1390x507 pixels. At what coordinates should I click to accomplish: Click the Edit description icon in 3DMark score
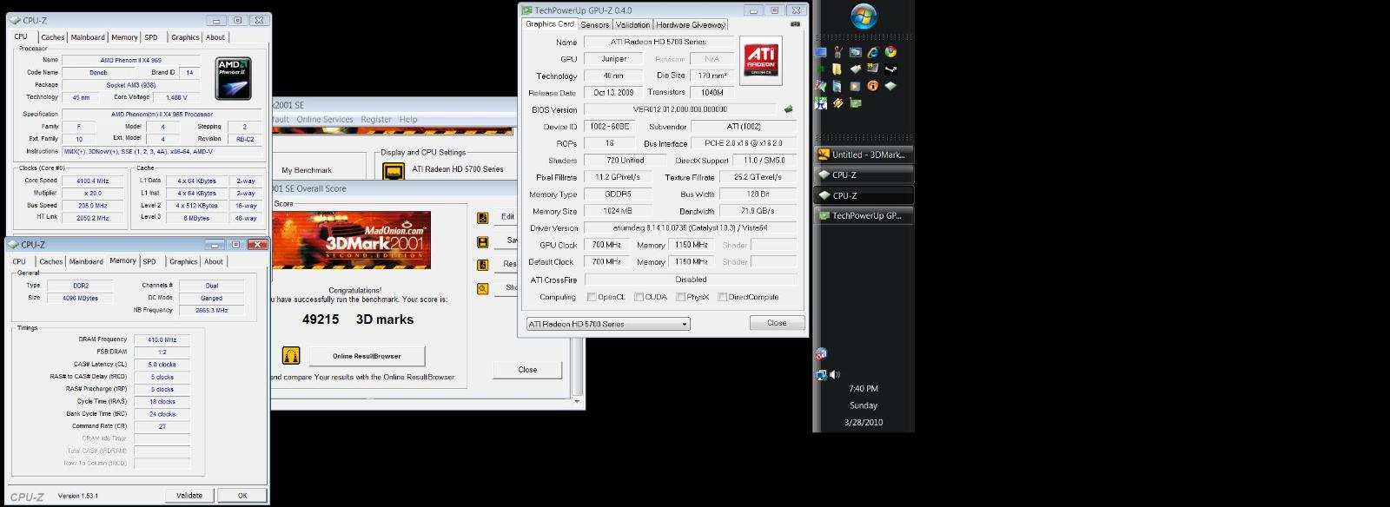482,217
